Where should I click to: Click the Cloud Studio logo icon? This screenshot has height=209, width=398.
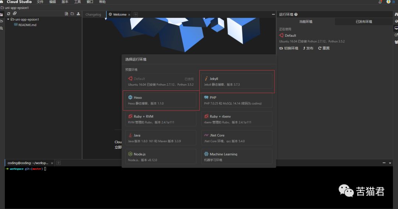point(1,1)
